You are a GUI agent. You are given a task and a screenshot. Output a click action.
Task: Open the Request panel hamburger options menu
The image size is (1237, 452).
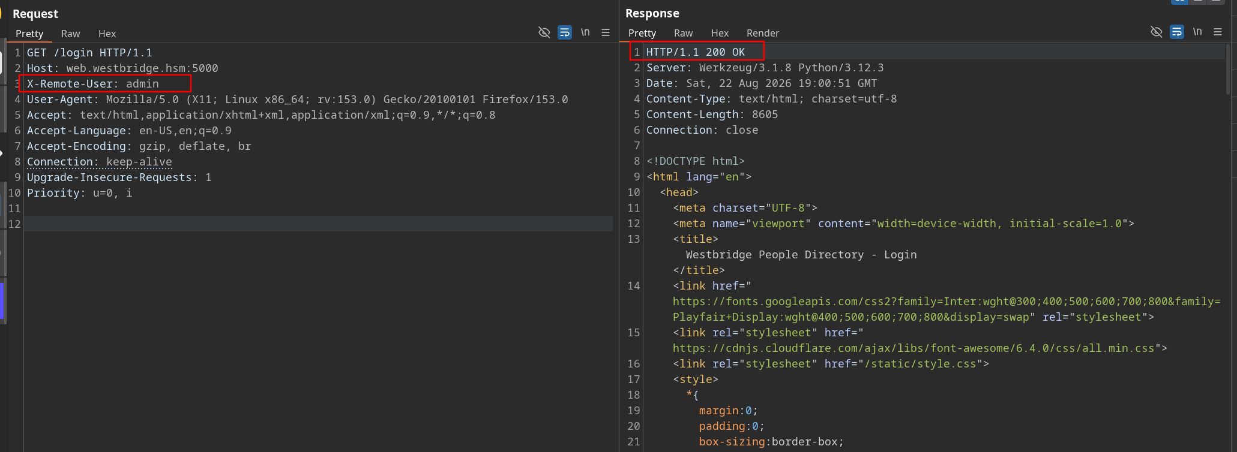pos(606,32)
